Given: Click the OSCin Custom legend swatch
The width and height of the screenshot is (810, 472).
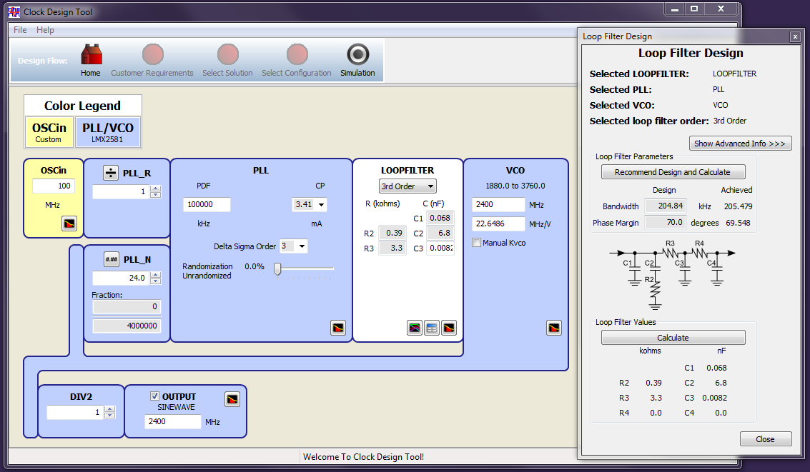Looking at the screenshot, I should [49, 132].
